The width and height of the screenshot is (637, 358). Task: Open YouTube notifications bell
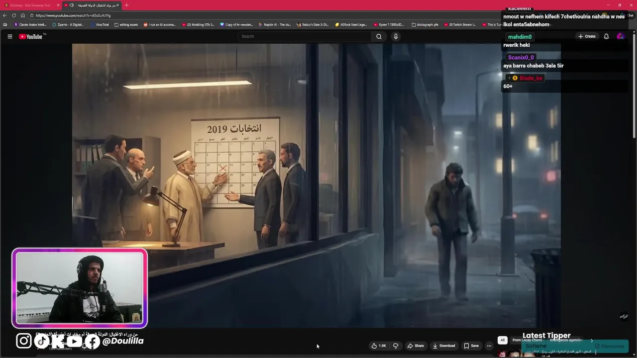click(x=606, y=36)
